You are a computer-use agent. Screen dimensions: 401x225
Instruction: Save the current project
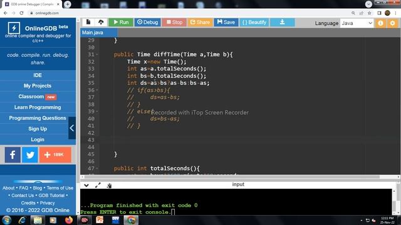coord(226,22)
